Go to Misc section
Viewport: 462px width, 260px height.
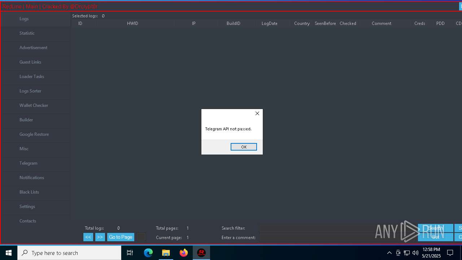(36, 149)
